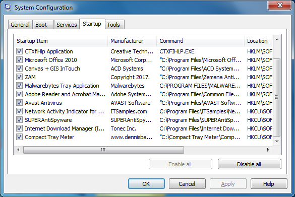Screen dimensions: 295x197
Task: Click the Enable all button
Action: pos(180,164)
